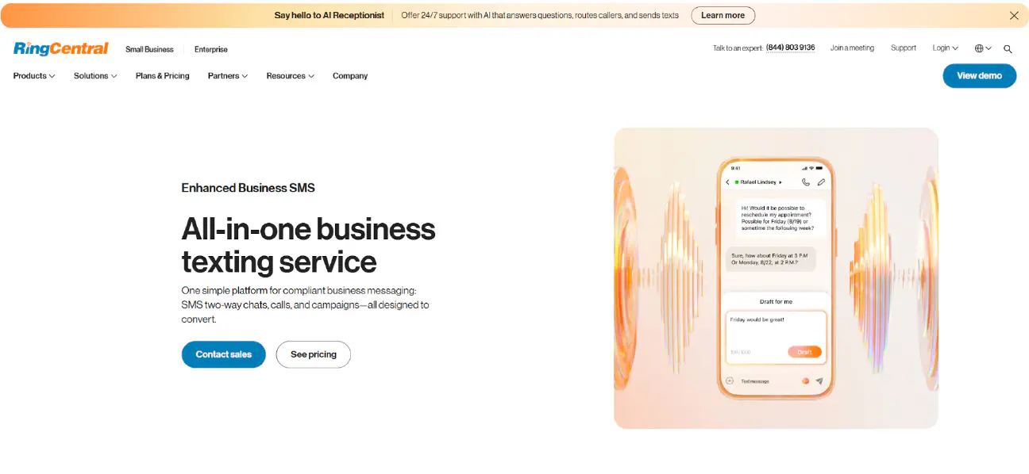Open the Login dropdown
The width and height of the screenshot is (1029, 474).
945,48
